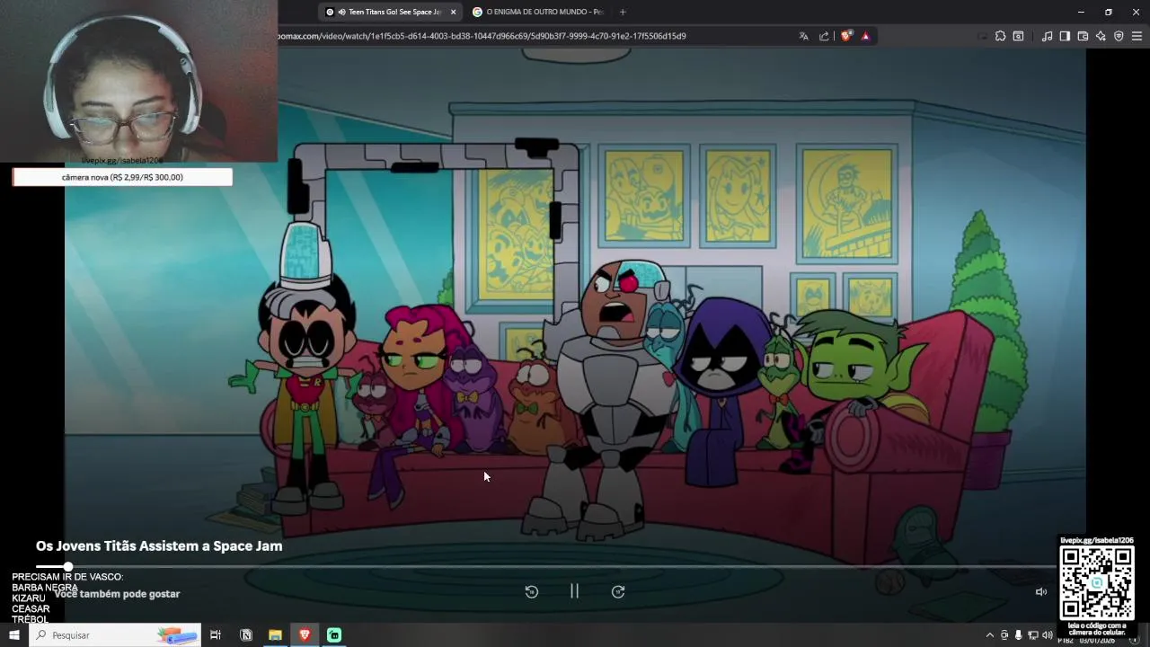Click the title 'Os Jovens Titãs Assistem a Space Jam'
Viewport: 1150px width, 647px height.
tap(159, 545)
